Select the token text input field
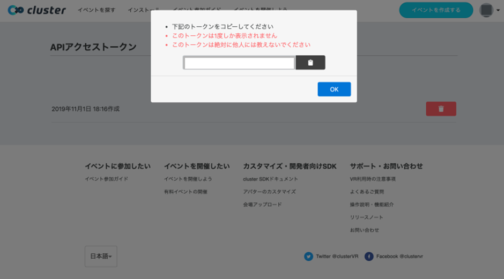504x279 pixels. 239,63
